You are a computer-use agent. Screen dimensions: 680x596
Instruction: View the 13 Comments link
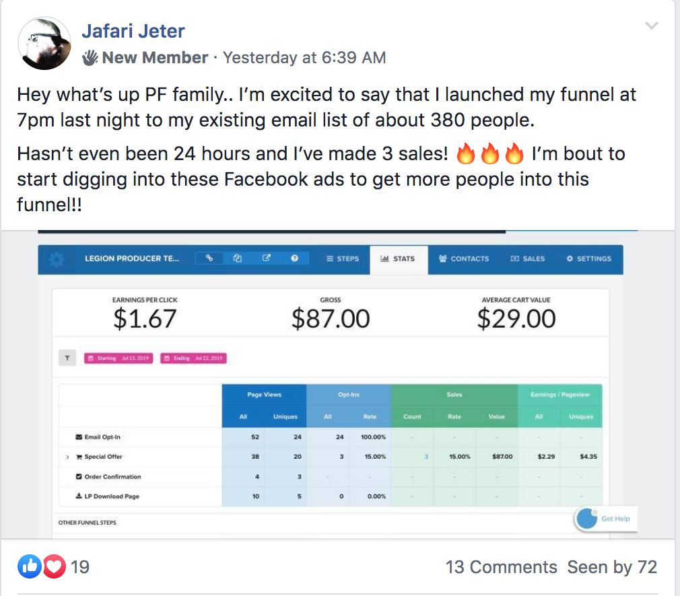point(501,567)
